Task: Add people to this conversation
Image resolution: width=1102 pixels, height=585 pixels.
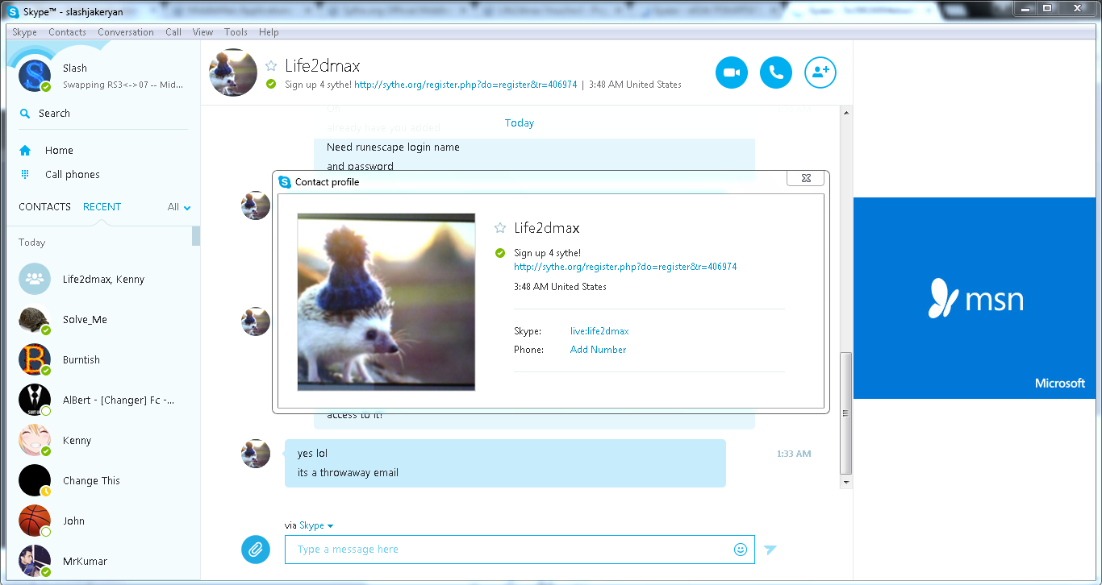Action: (820, 73)
